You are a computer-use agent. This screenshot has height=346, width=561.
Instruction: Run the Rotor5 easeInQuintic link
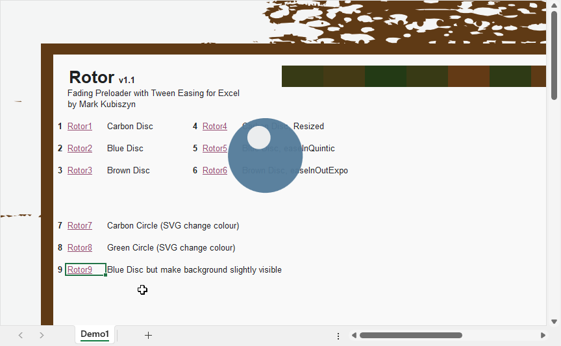(214, 149)
